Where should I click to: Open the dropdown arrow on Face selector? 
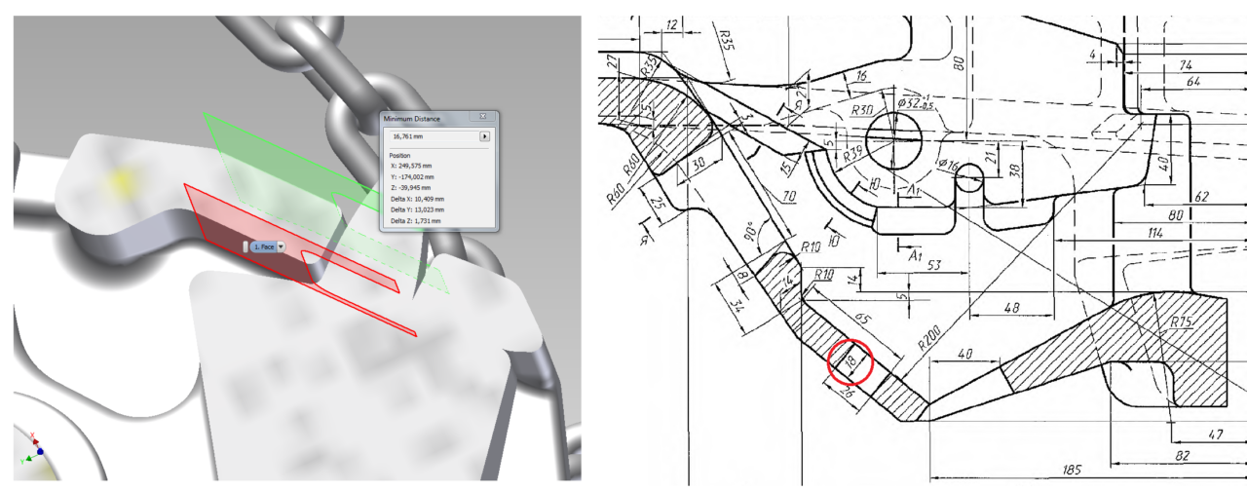(x=281, y=247)
